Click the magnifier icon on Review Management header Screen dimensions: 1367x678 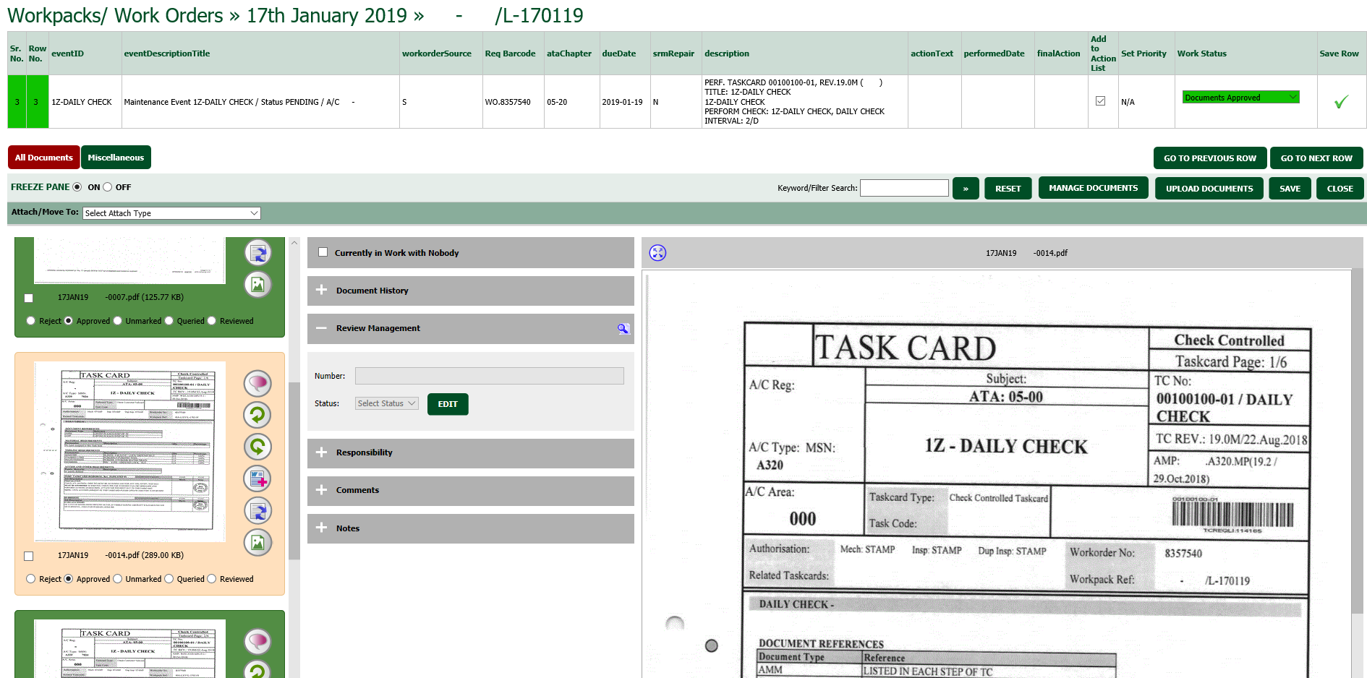click(623, 329)
